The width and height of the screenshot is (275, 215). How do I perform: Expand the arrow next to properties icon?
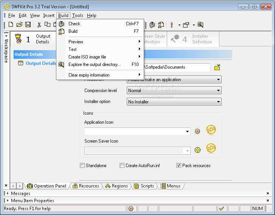pos(194,25)
